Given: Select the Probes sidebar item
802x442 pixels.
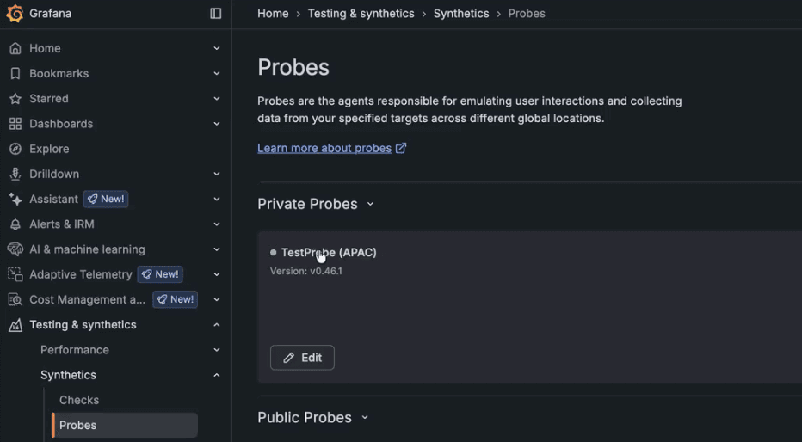Looking at the screenshot, I should (x=125, y=425).
